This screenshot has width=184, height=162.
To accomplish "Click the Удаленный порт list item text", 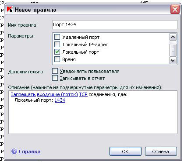I will (81, 37).
